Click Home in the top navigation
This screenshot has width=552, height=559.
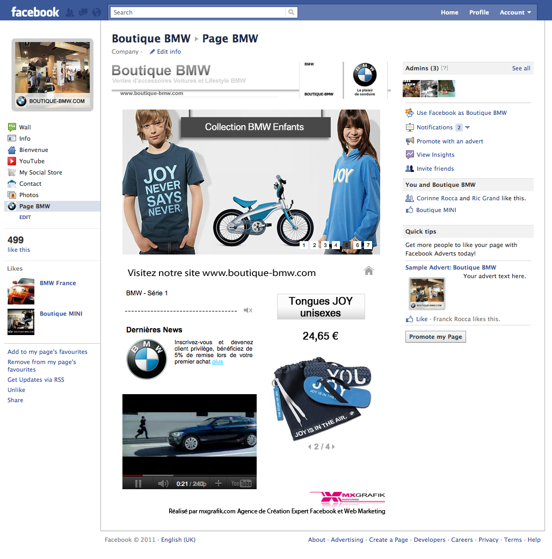(449, 12)
